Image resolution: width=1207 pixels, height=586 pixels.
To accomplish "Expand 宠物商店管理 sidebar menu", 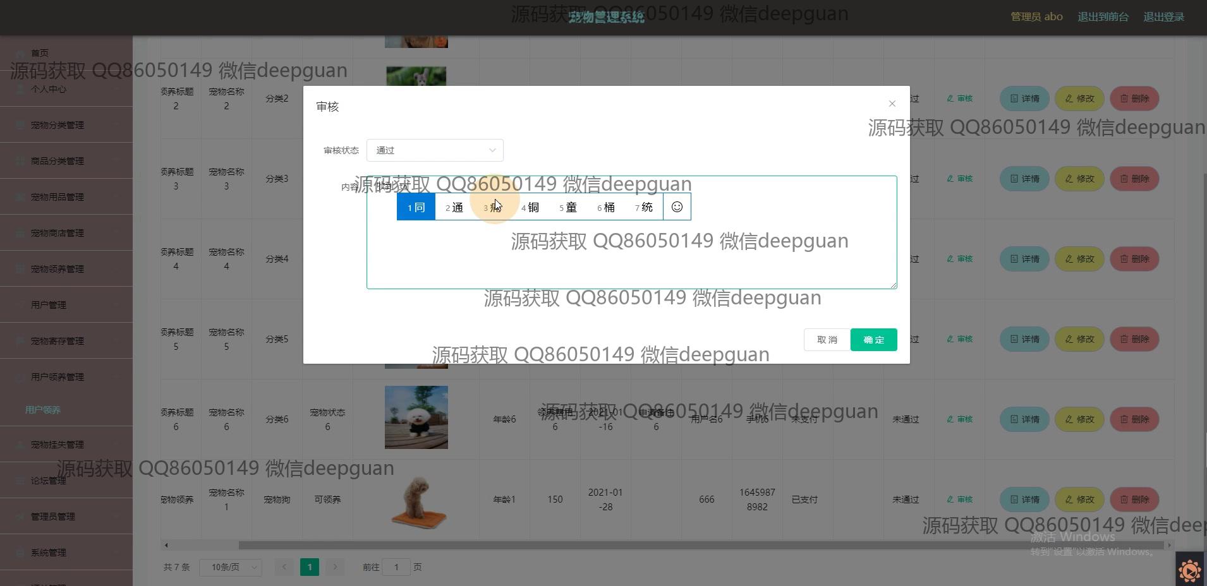I will coord(66,233).
